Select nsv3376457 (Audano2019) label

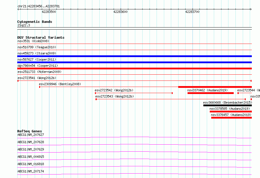(231, 115)
